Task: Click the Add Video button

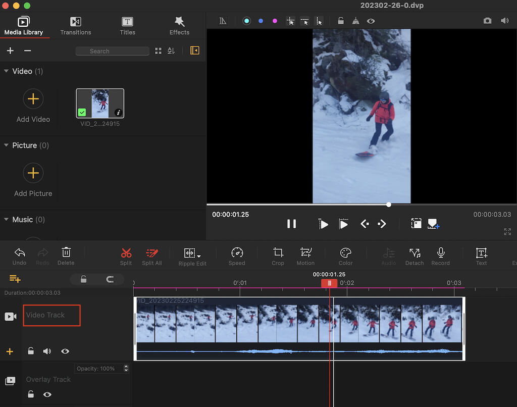Action: tap(33, 99)
